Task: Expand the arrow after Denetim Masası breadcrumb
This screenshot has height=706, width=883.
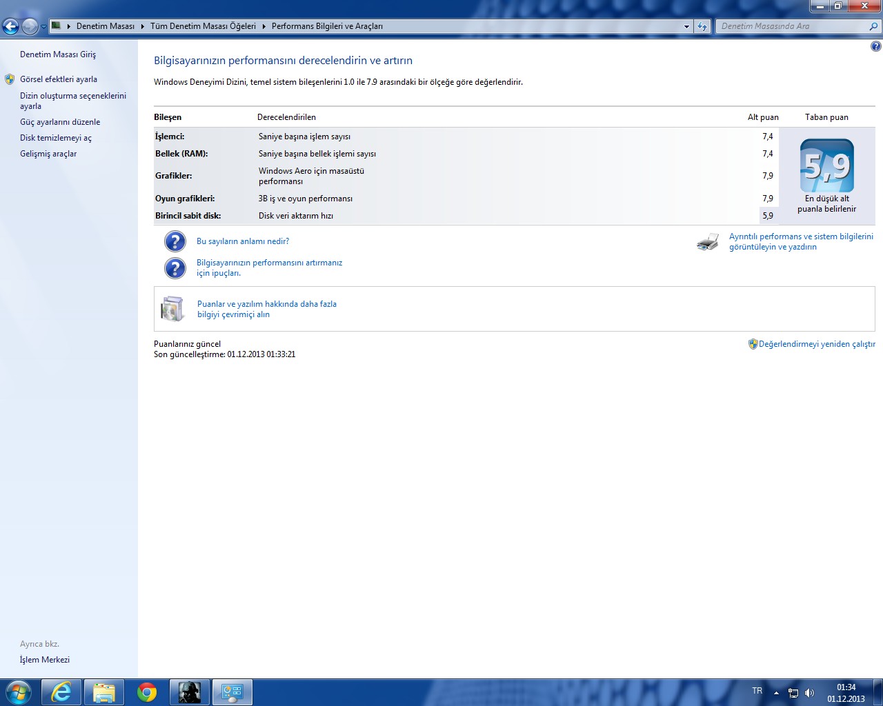Action: point(143,26)
